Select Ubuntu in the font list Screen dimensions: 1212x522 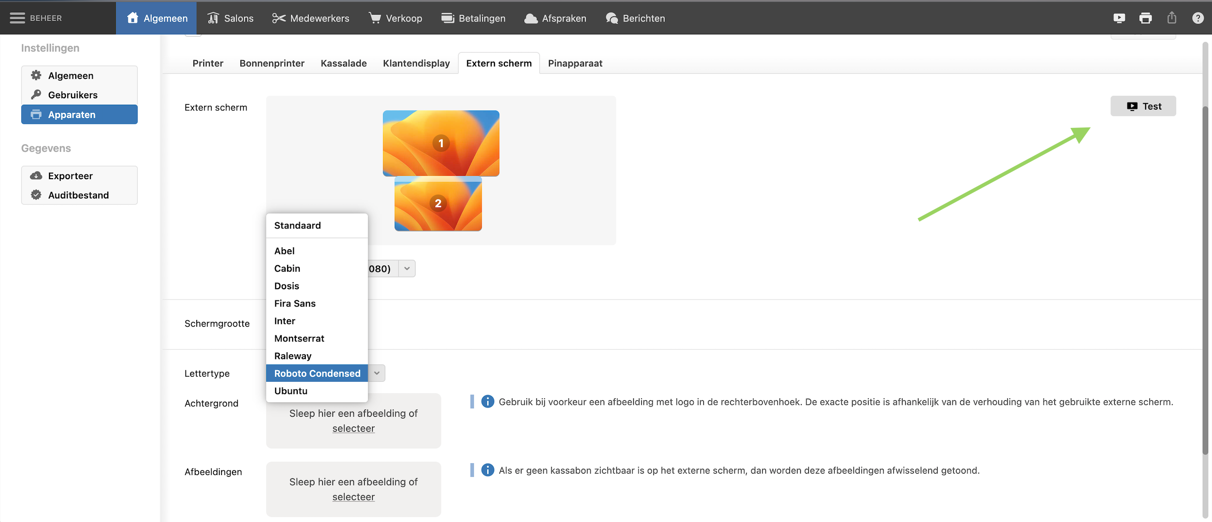(291, 391)
